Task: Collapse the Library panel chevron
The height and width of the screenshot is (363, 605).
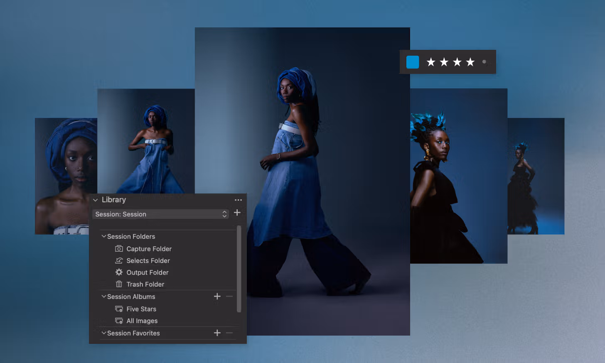Action: [96, 200]
